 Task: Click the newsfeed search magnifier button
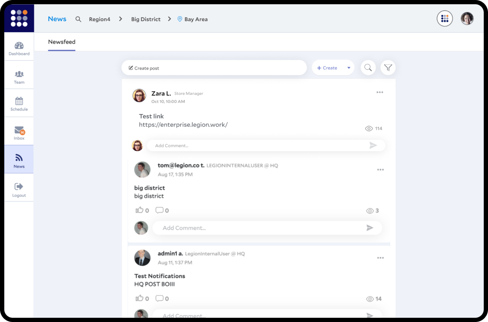click(x=368, y=68)
